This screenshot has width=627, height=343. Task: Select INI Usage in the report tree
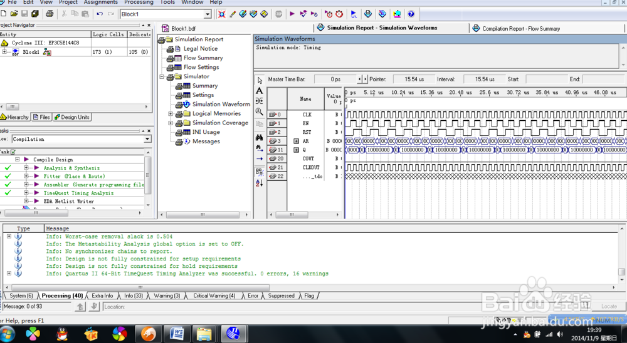click(206, 132)
